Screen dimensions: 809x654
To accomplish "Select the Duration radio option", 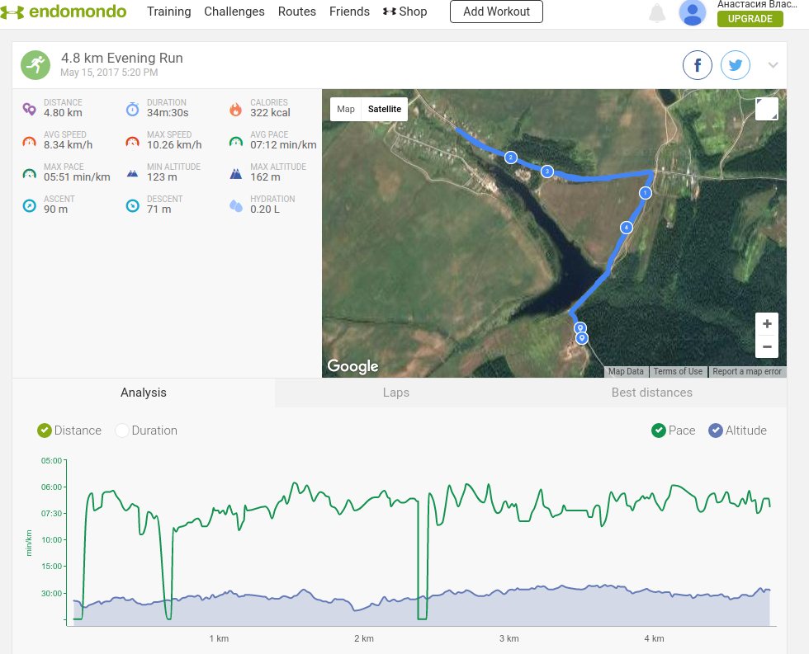I will [x=122, y=431].
